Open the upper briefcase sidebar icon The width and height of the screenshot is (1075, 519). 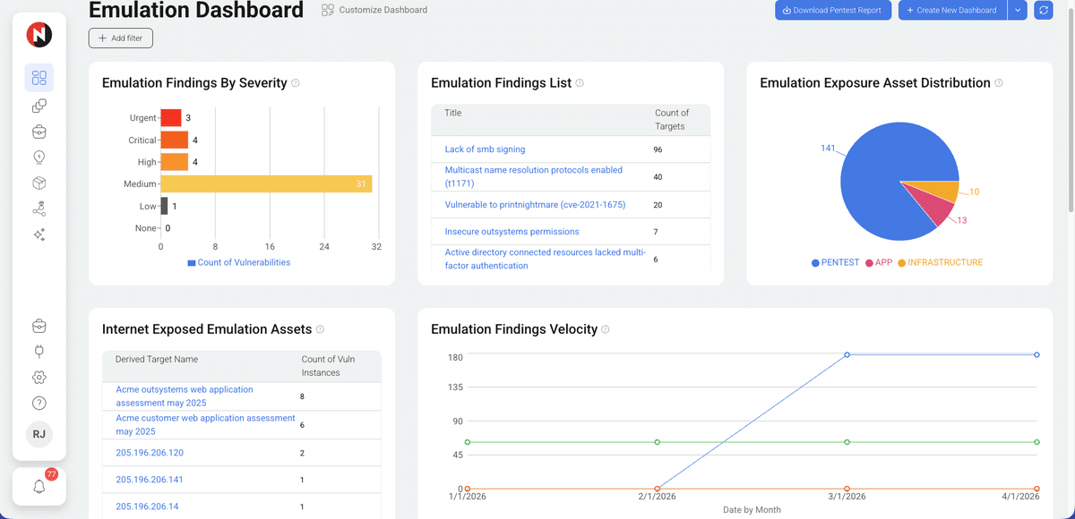[39, 132]
